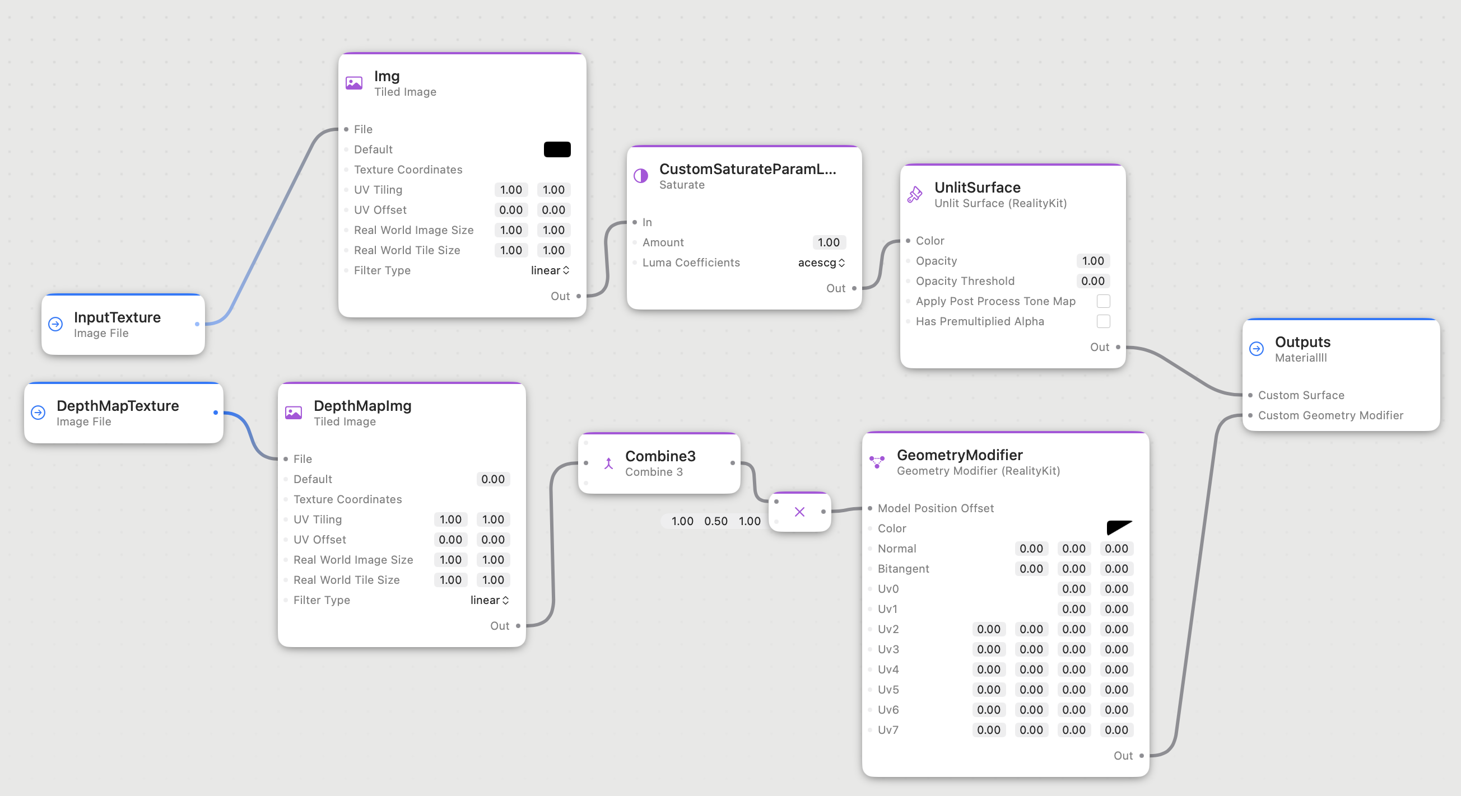Image resolution: width=1461 pixels, height=796 pixels.
Task: Click the GeometryModifier vertices icon
Action: [x=877, y=462]
